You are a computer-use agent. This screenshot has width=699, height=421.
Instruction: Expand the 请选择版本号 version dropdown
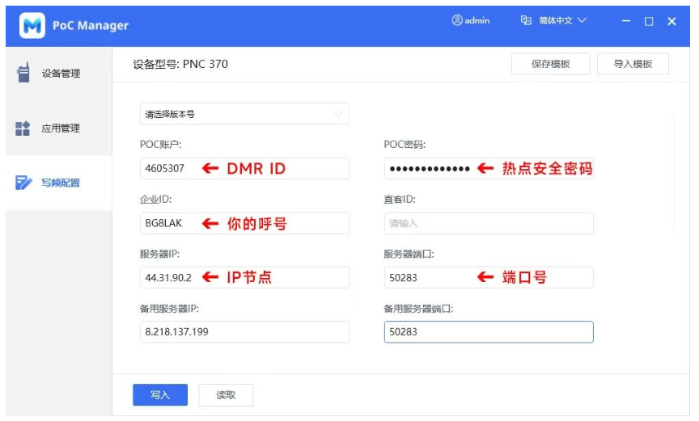tap(243, 114)
